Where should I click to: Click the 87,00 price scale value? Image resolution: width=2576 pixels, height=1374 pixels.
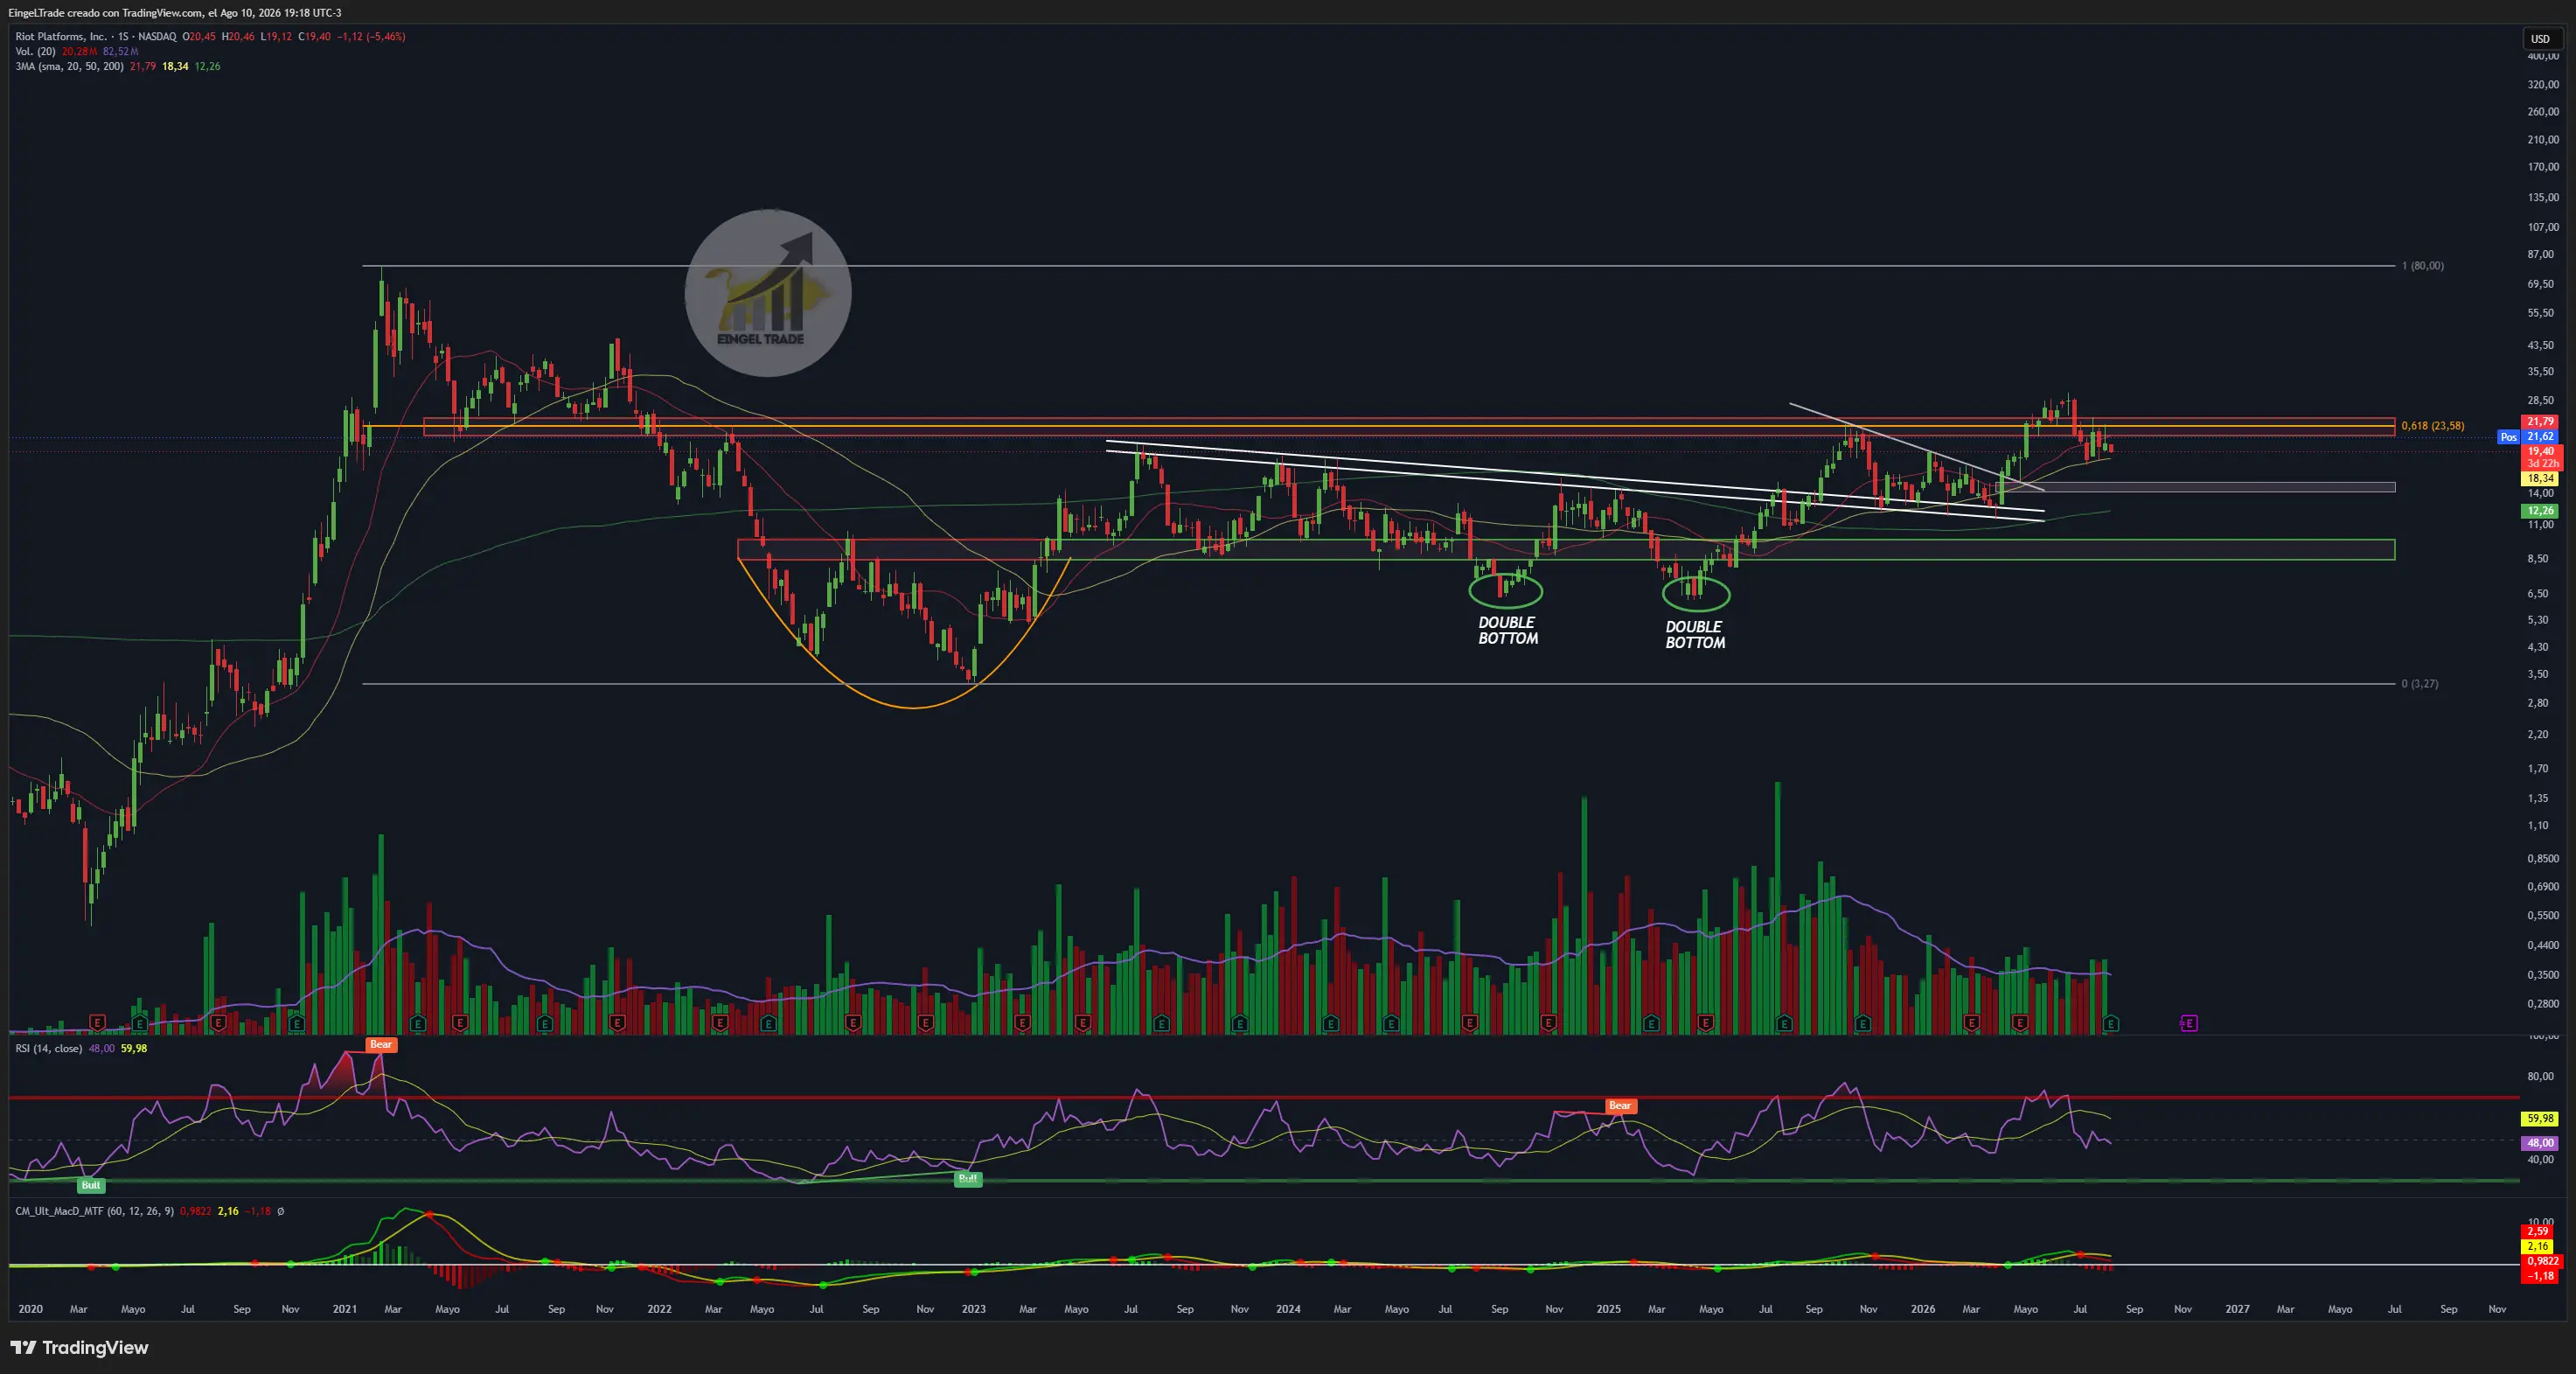pos(2541,255)
